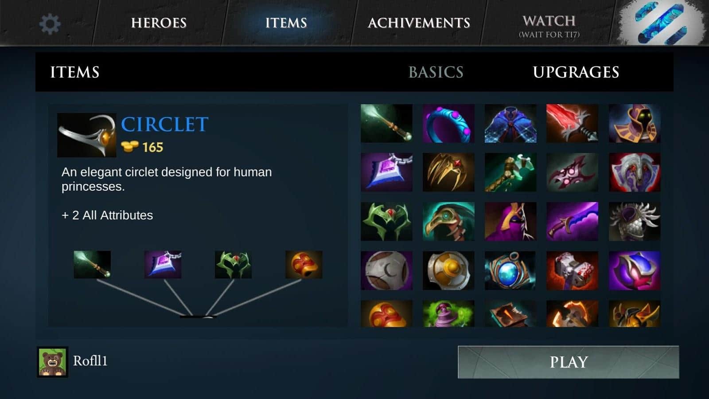Open the Rofll1 profile avatar

[x=52, y=362]
